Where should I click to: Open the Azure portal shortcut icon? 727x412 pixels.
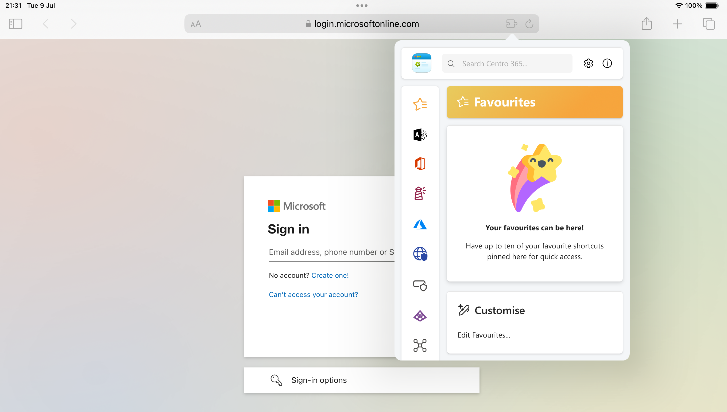pyautogui.click(x=420, y=224)
